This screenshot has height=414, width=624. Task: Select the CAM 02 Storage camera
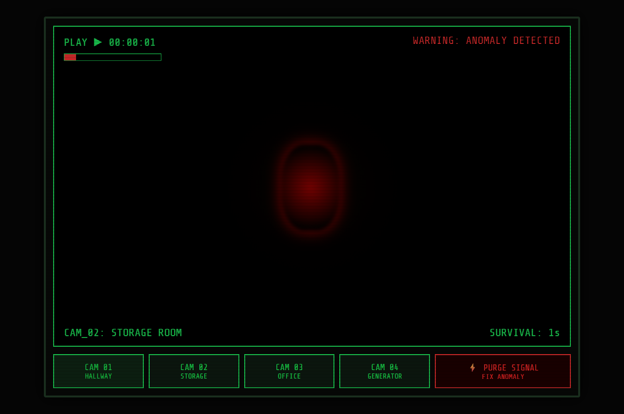(x=194, y=371)
